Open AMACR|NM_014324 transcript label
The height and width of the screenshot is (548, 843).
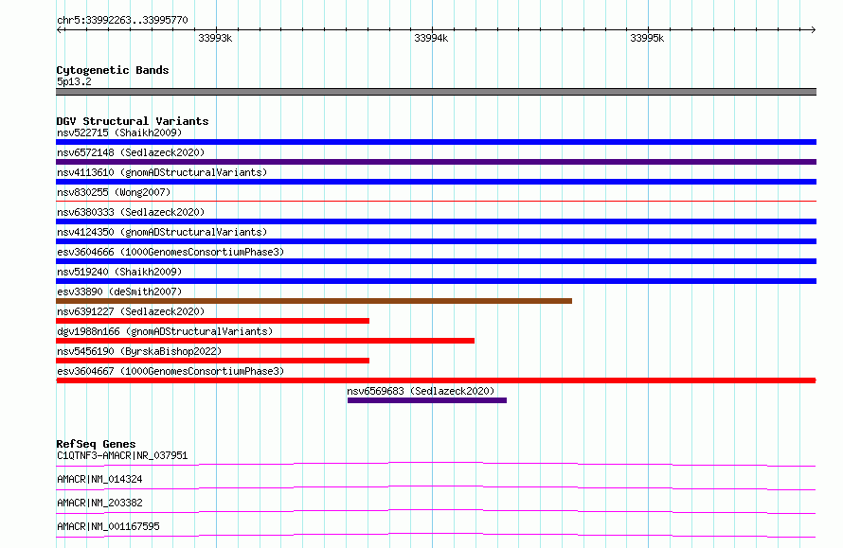pyautogui.click(x=99, y=479)
